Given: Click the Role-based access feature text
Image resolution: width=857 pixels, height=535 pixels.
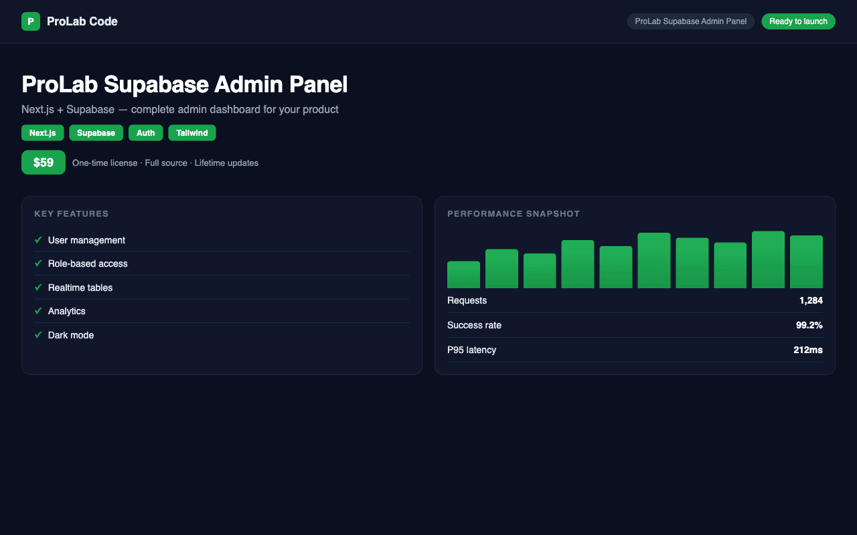Looking at the screenshot, I should (88, 263).
